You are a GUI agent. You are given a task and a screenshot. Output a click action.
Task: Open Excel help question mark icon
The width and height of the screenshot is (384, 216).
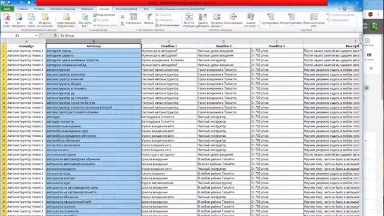[344, 9]
